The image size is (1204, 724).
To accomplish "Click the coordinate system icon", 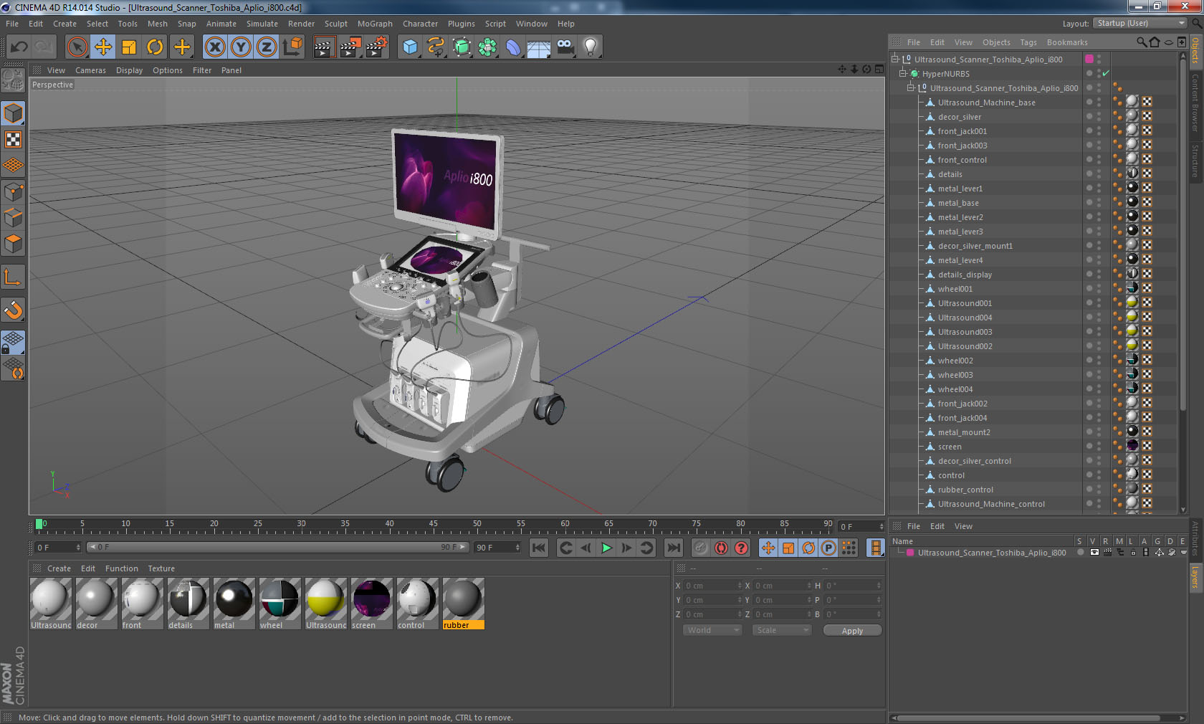I will click(292, 47).
